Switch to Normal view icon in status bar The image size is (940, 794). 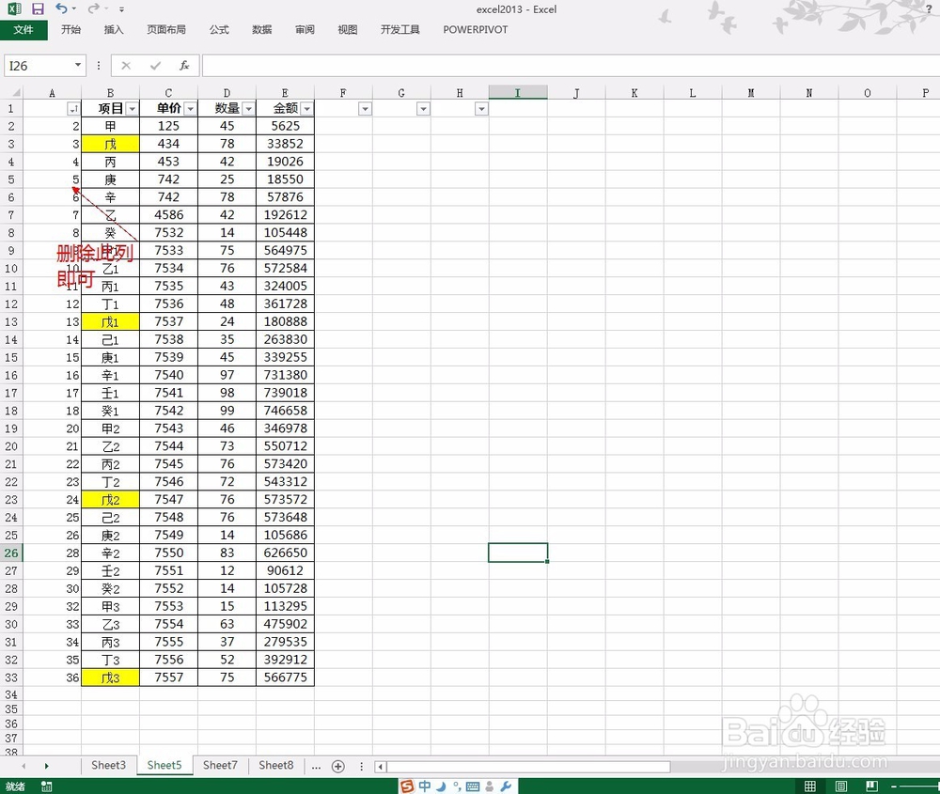click(x=810, y=785)
